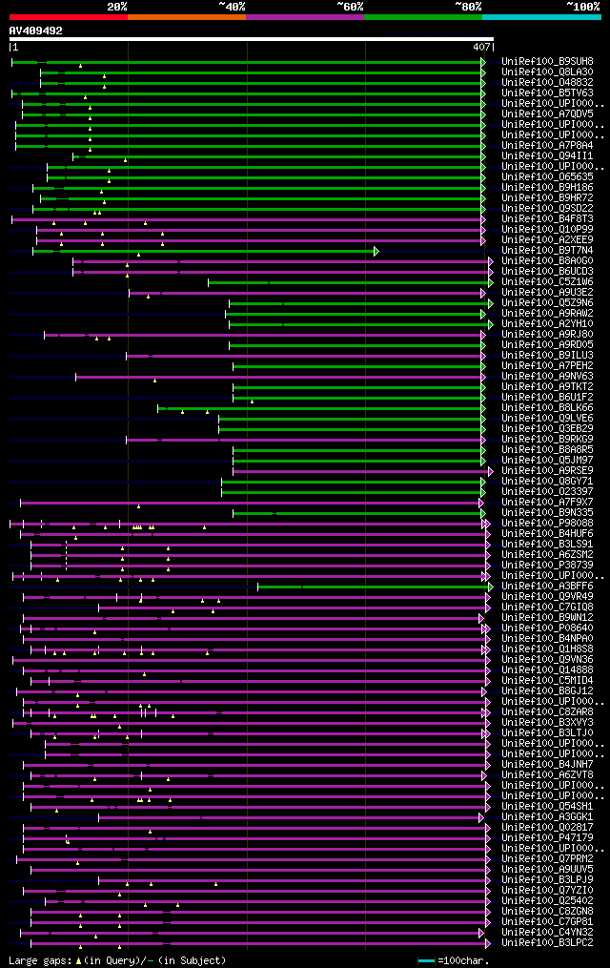The width and height of the screenshot is (610, 968).
Task: Click the UniRef100_B8GJ12 entry
Action: click(x=547, y=691)
